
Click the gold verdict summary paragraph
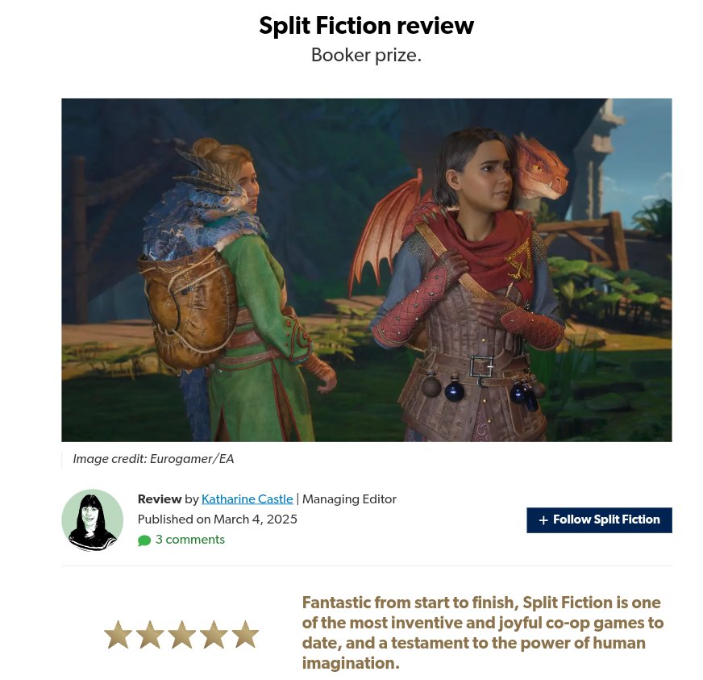click(x=482, y=632)
